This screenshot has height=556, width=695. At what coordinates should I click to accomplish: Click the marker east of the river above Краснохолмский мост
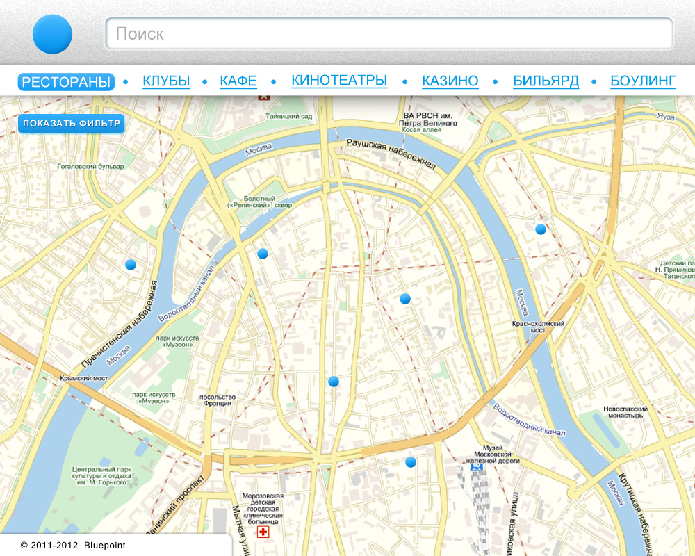(541, 229)
